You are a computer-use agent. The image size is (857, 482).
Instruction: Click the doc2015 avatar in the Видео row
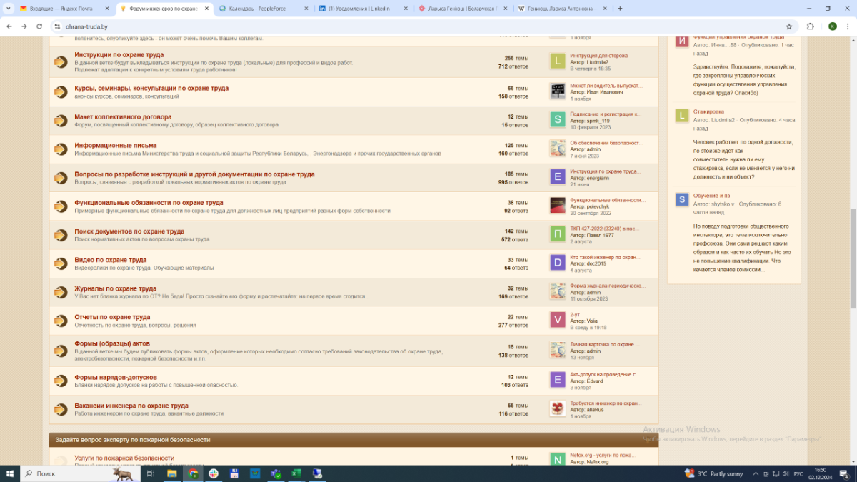(558, 263)
